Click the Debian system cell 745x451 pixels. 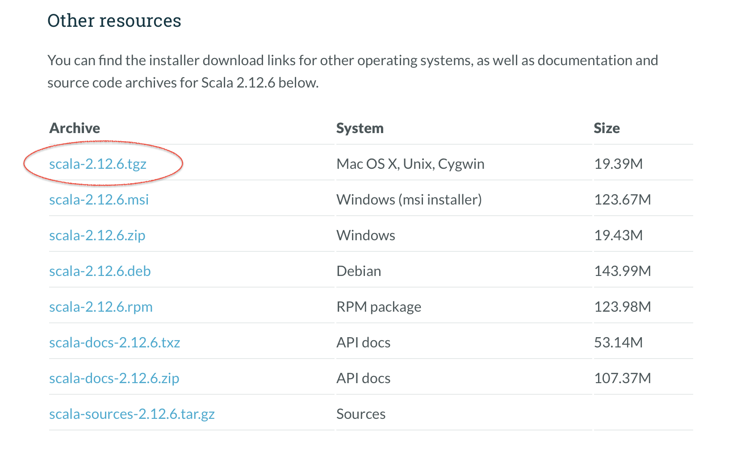tap(359, 271)
